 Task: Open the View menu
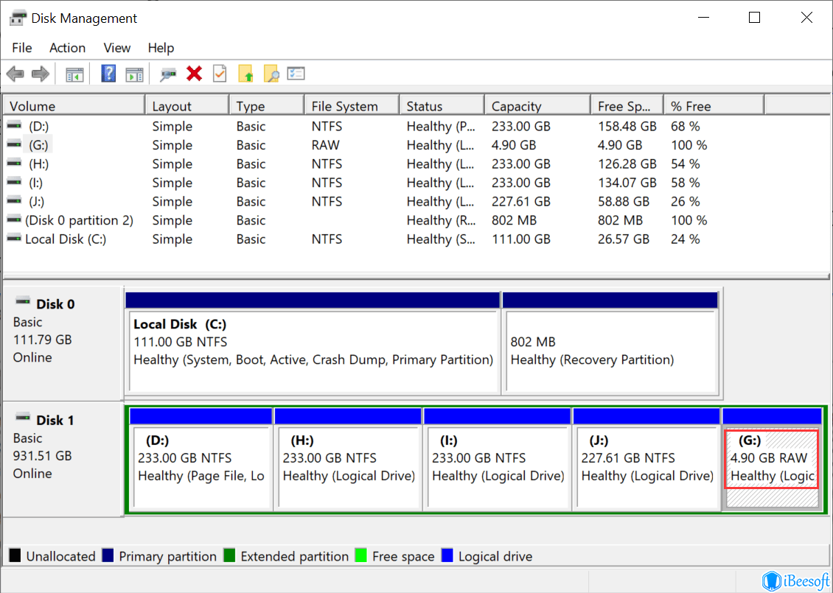(x=117, y=48)
